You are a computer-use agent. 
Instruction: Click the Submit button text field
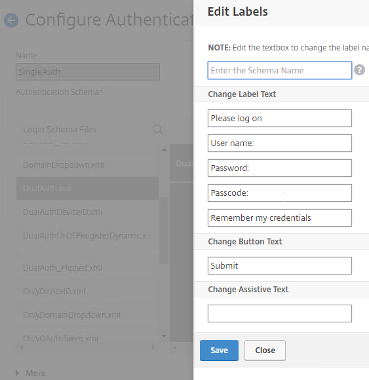click(x=280, y=265)
